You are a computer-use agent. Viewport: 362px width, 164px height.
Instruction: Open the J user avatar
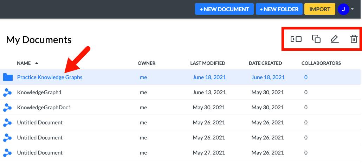point(343,9)
